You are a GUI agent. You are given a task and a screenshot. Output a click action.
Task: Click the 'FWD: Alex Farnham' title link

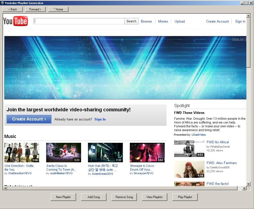[x=222, y=163]
